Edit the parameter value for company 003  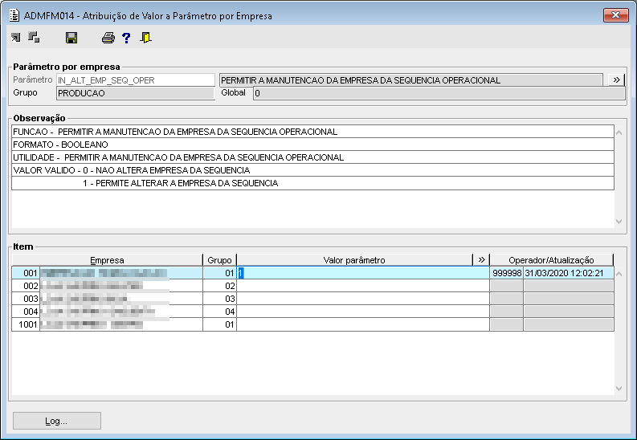(x=363, y=299)
